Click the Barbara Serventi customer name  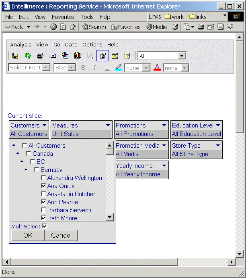click(x=69, y=210)
